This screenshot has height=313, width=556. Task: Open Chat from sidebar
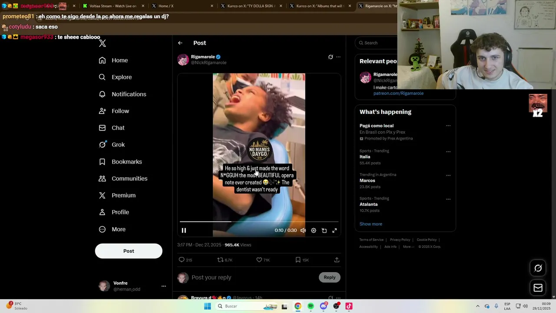click(112, 128)
